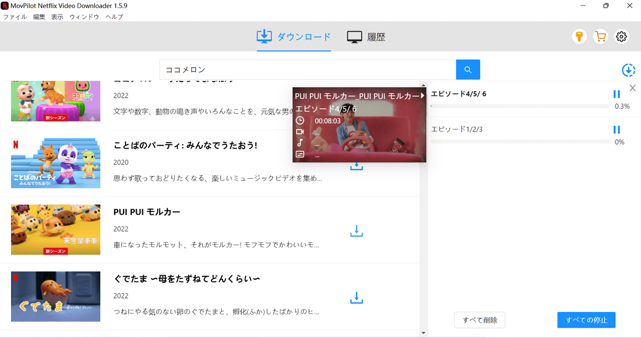Select the ぐでたま thumbnail
This screenshot has height=338, width=641.
pos(56,296)
